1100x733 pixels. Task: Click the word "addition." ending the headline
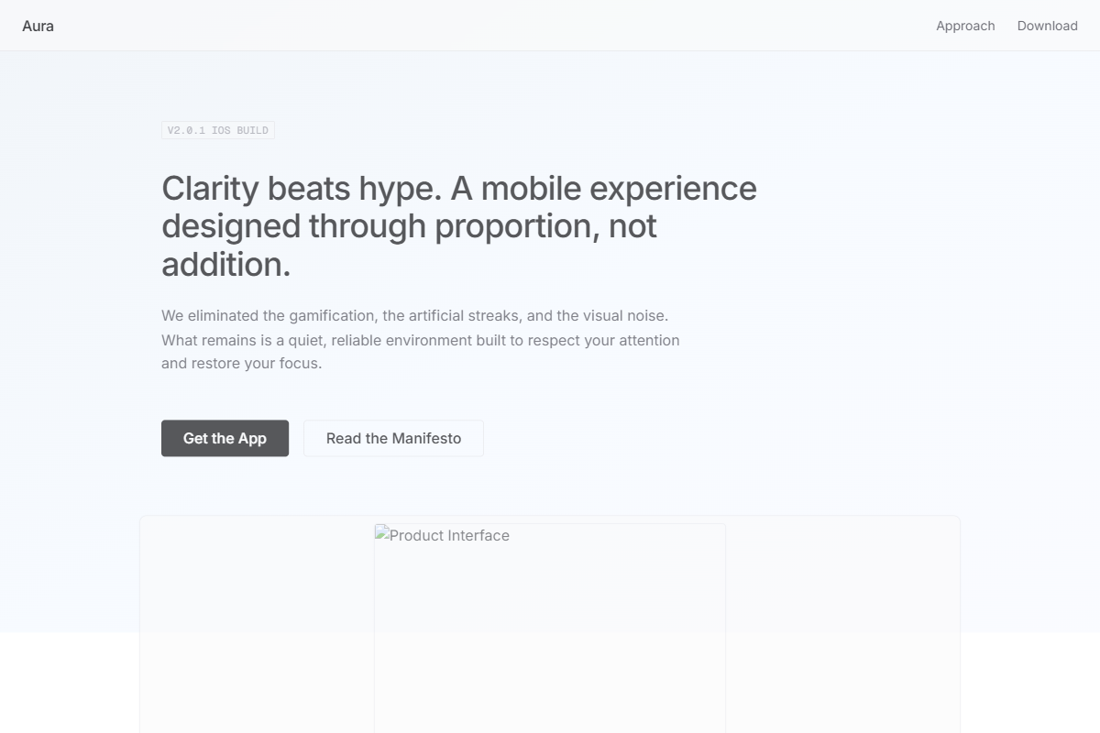click(x=226, y=264)
